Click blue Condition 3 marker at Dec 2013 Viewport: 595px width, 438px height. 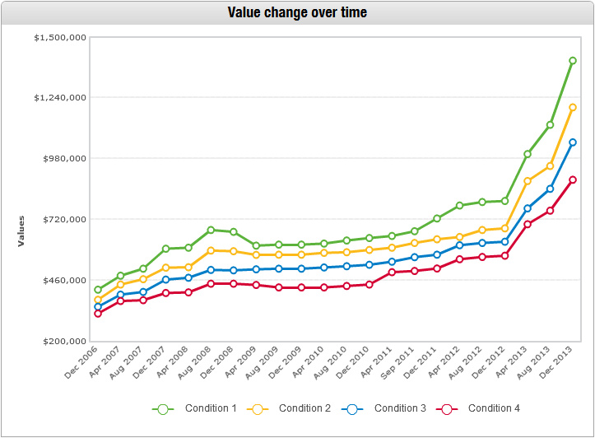point(572,142)
